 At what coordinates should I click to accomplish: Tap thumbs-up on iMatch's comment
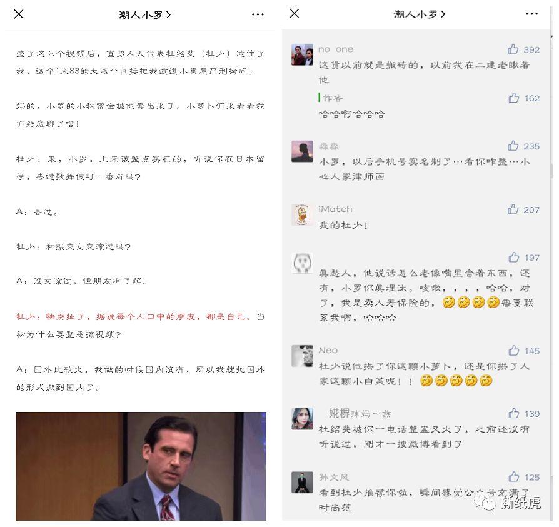[513, 209]
